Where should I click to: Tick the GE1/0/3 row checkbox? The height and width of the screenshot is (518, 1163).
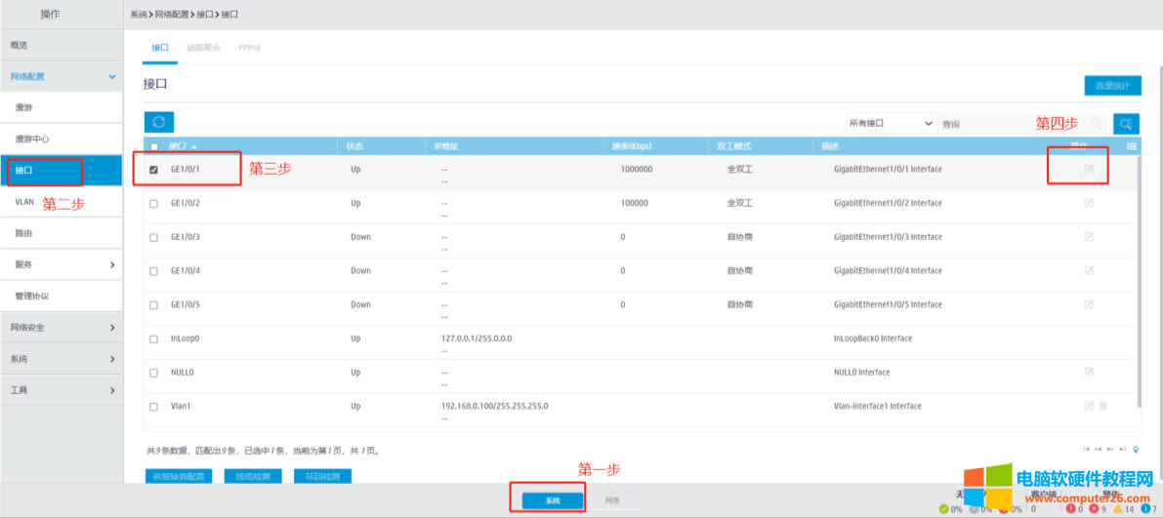click(153, 237)
